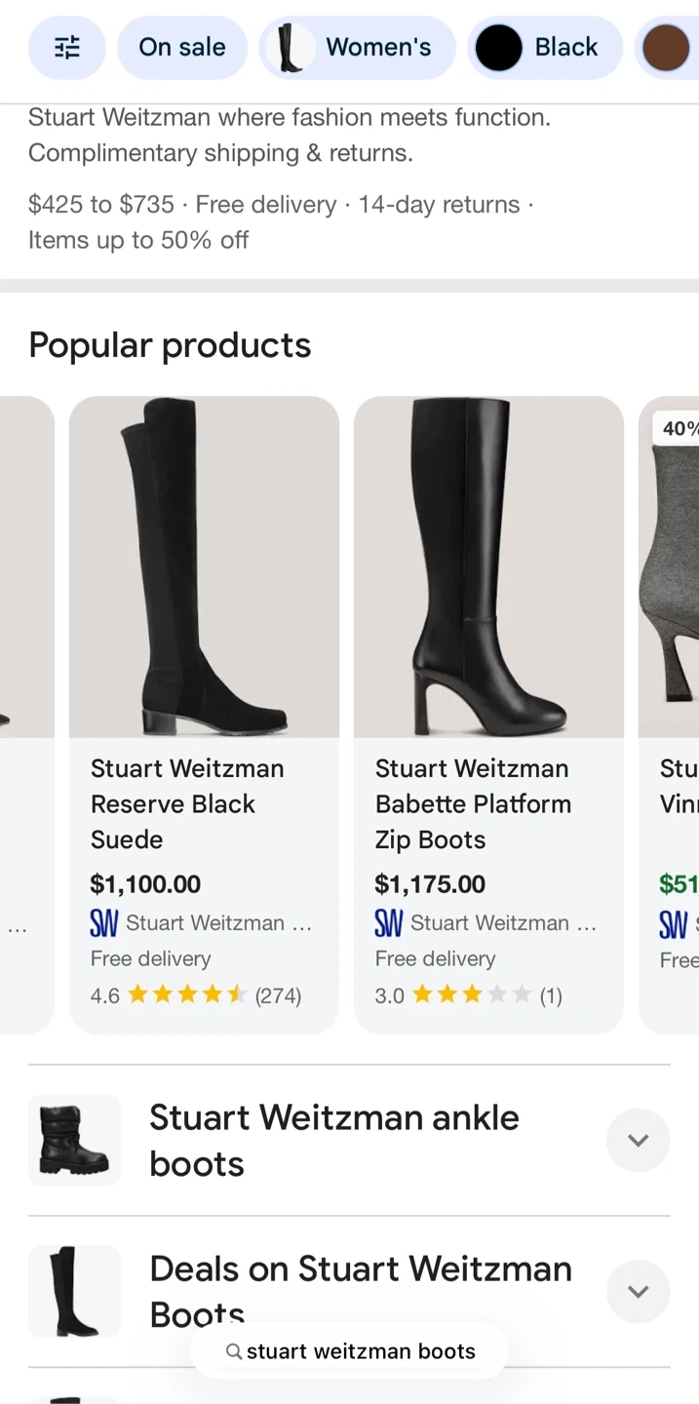Toggle the Women's filter chip
Viewport: 699px width, 1404px height.
coord(377,47)
